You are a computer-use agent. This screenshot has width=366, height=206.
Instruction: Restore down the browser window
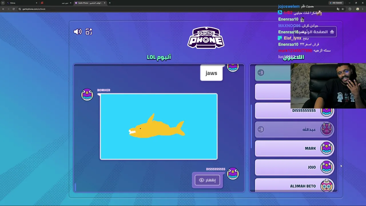(x=356, y=3)
